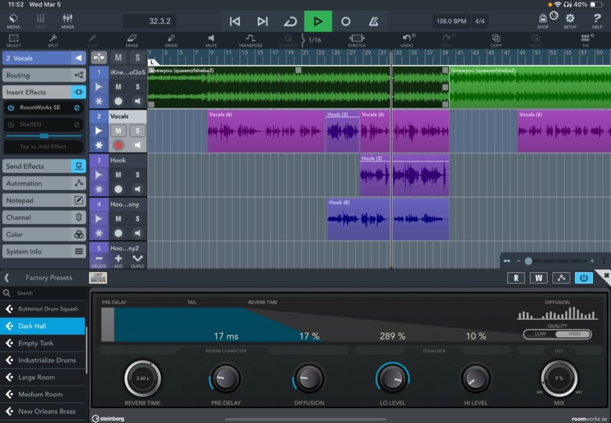Image resolution: width=611 pixels, height=423 pixels.
Task: Copy the selected event
Action: 496,41
